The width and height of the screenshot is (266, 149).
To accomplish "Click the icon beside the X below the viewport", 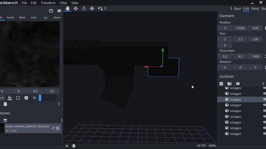I will coord(74,146).
